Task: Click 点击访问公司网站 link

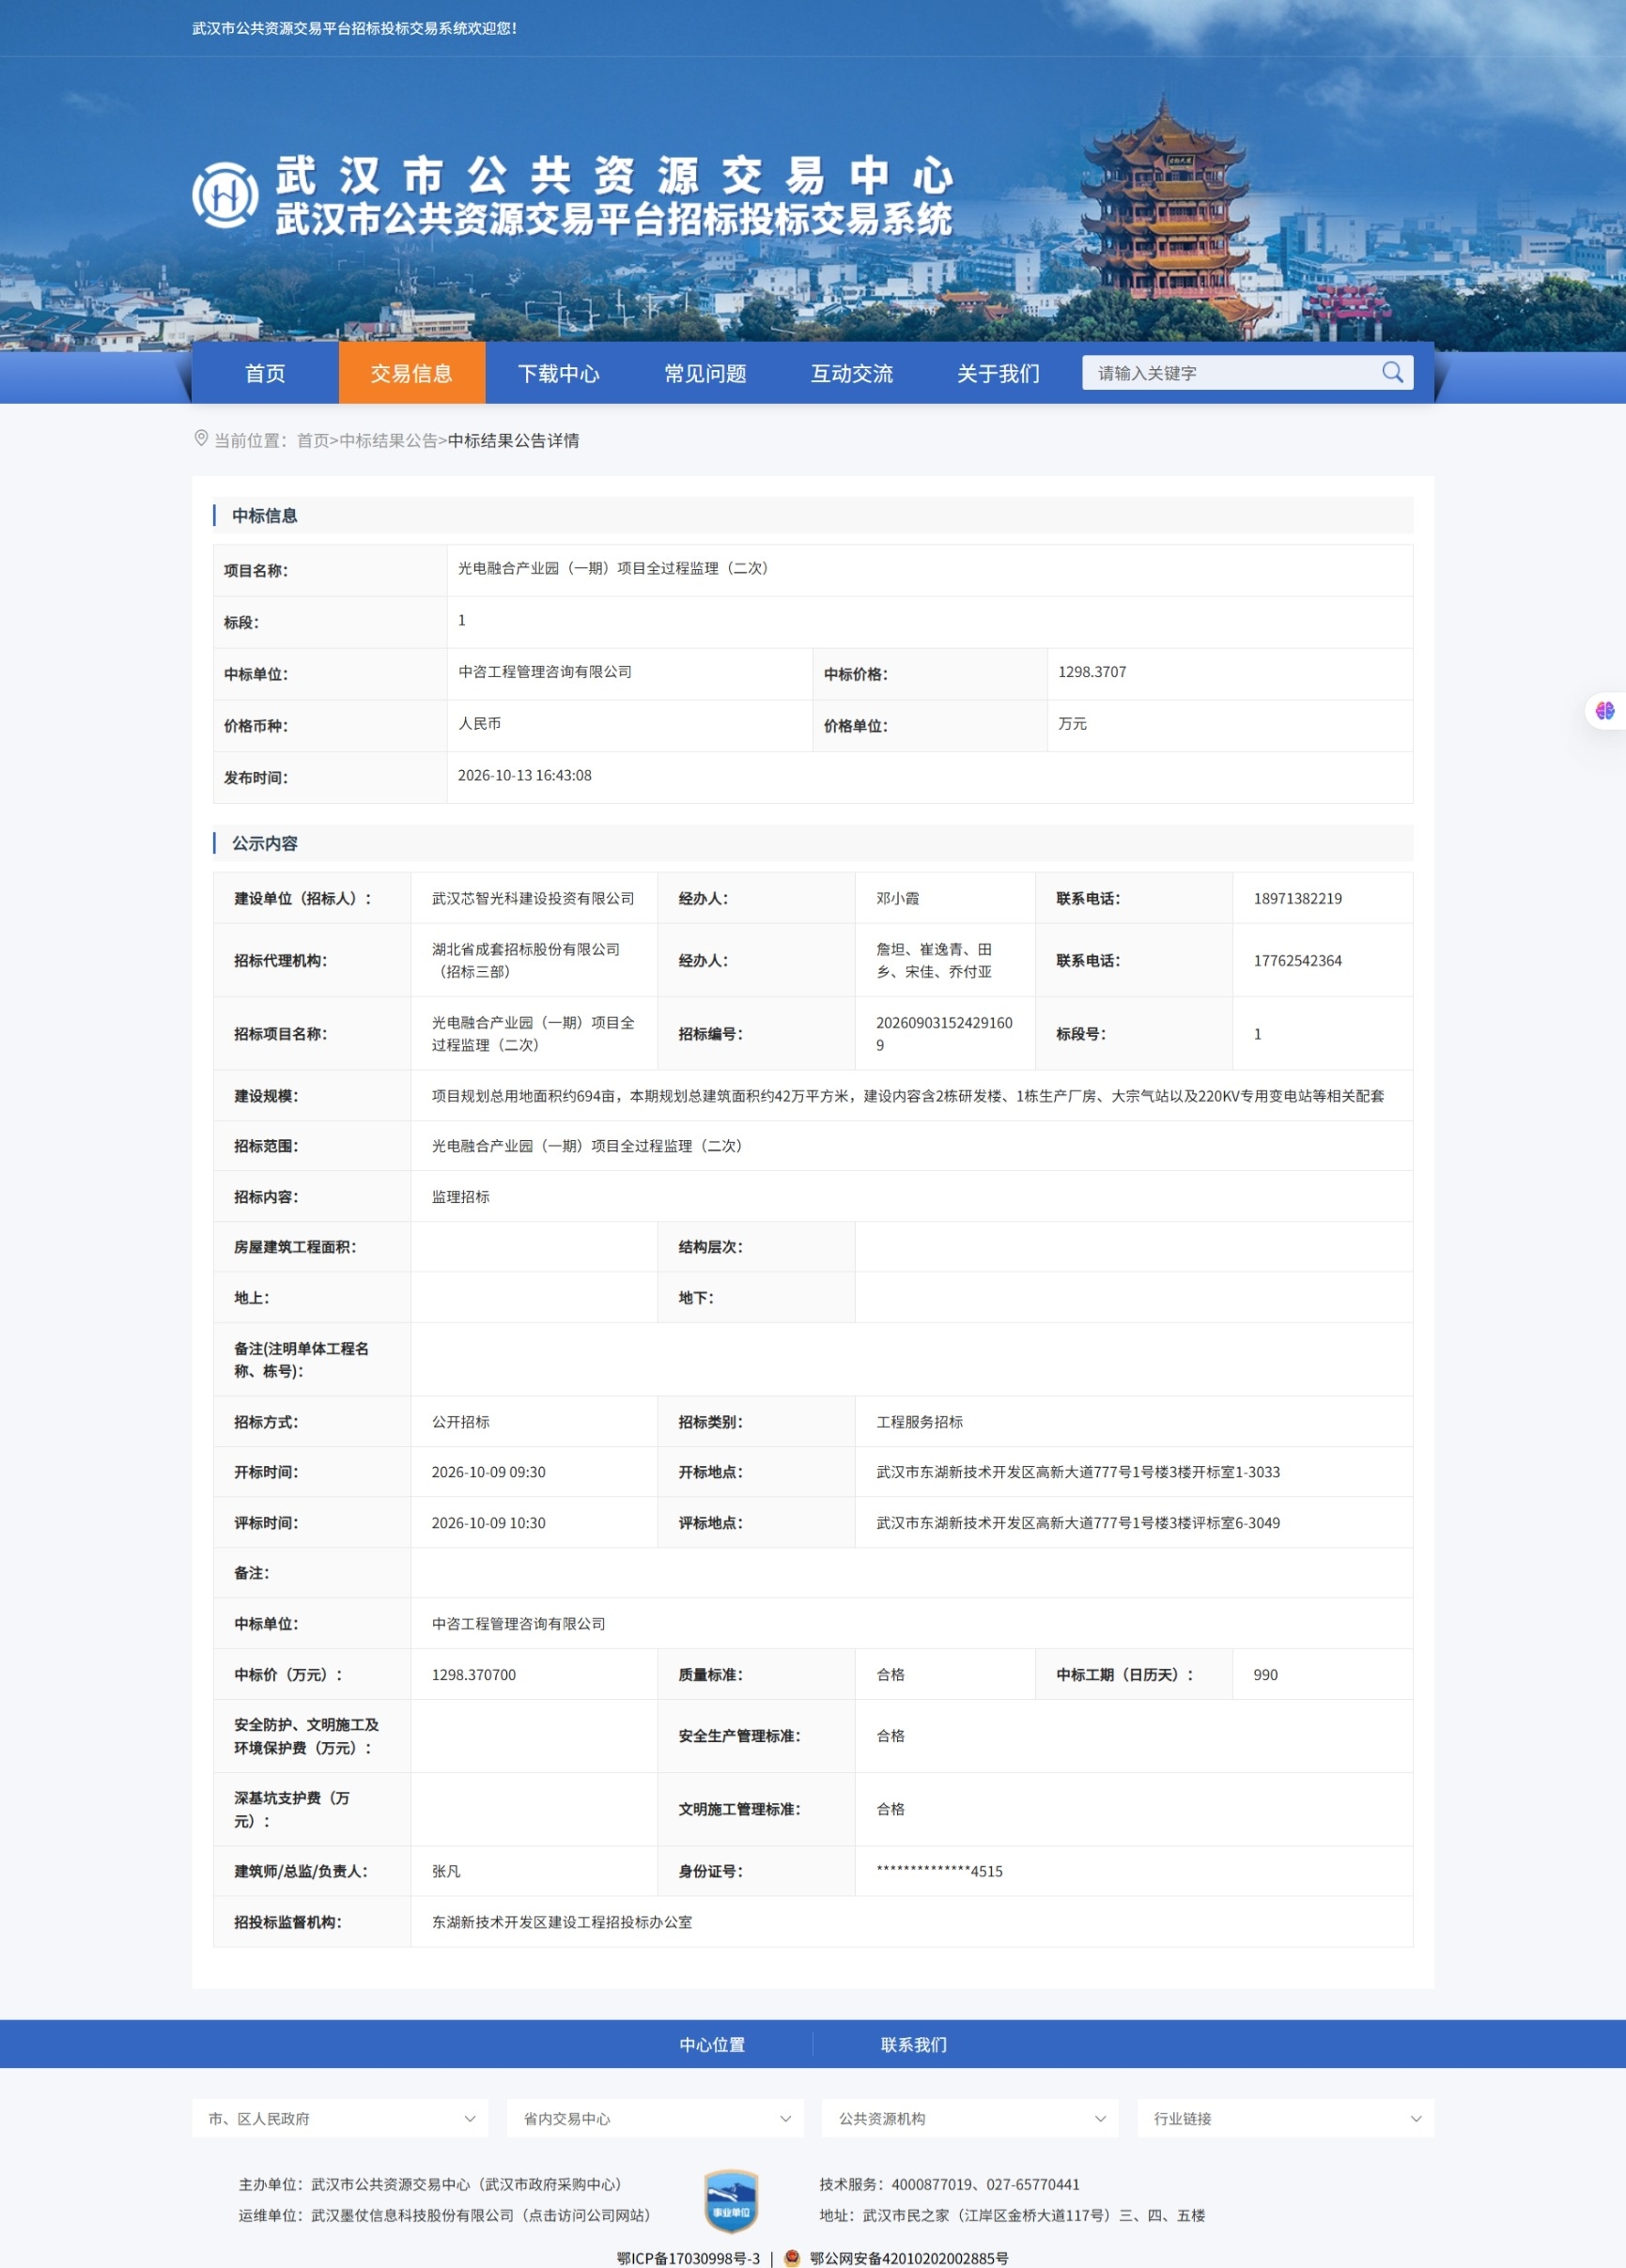Action: pyautogui.click(x=586, y=2215)
